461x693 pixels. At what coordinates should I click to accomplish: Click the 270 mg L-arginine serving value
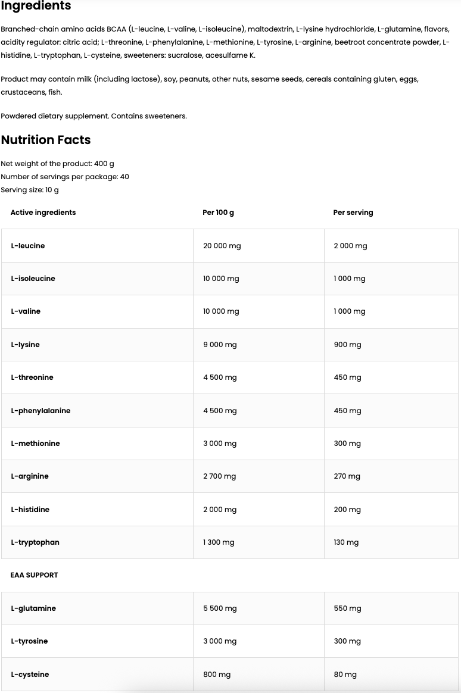point(347,476)
